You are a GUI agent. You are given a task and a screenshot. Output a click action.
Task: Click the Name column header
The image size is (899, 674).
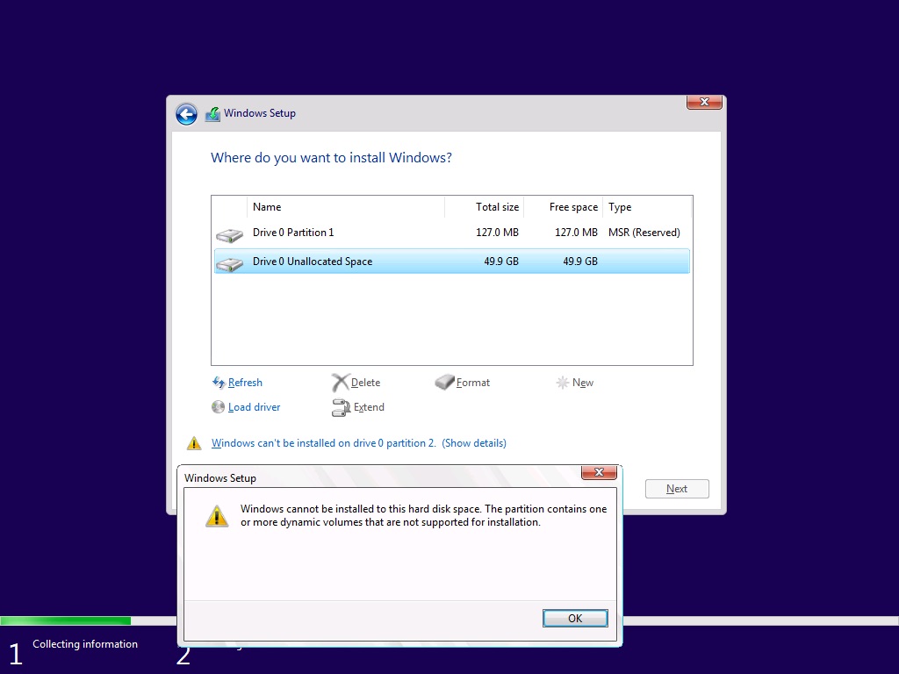[346, 207]
